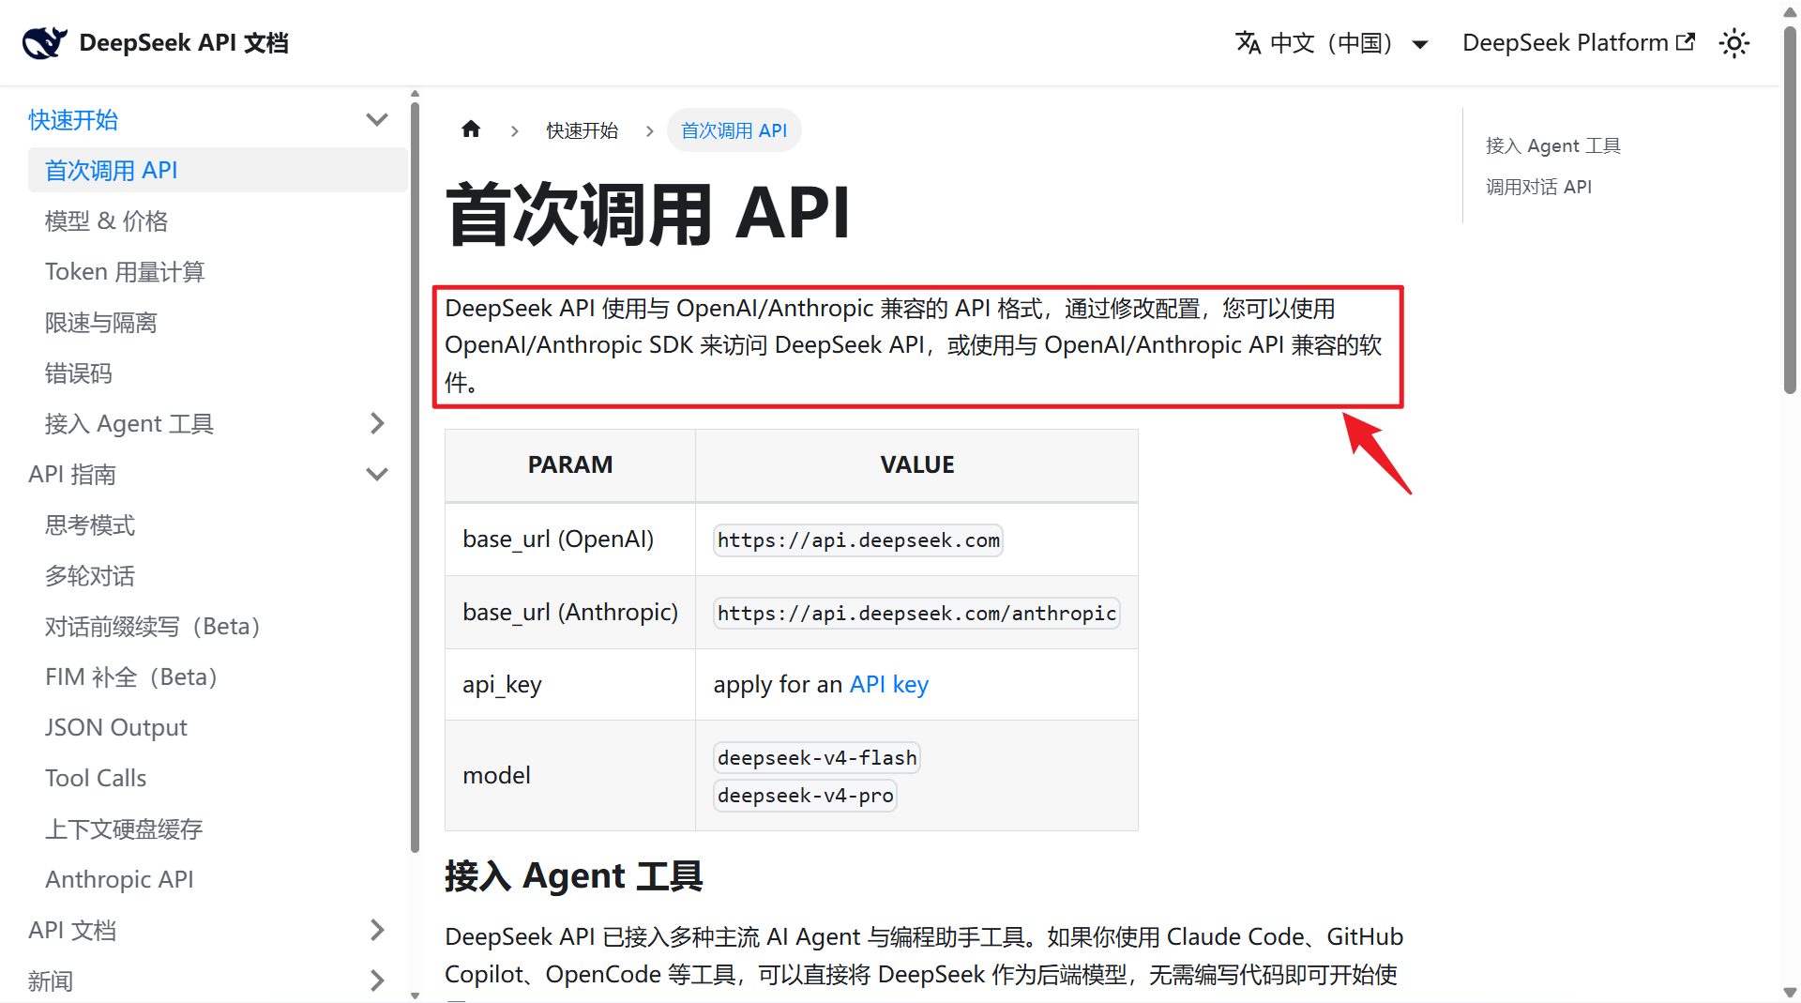This screenshot has height=1003, width=1801.
Task: Open Anthropic API sidebar page
Action: [119, 880]
